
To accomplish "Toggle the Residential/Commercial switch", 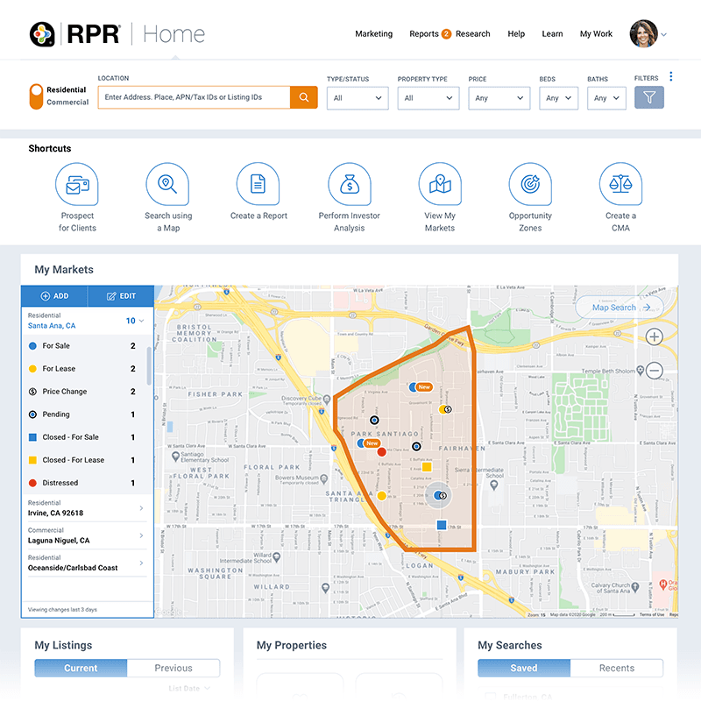I will click(x=36, y=96).
